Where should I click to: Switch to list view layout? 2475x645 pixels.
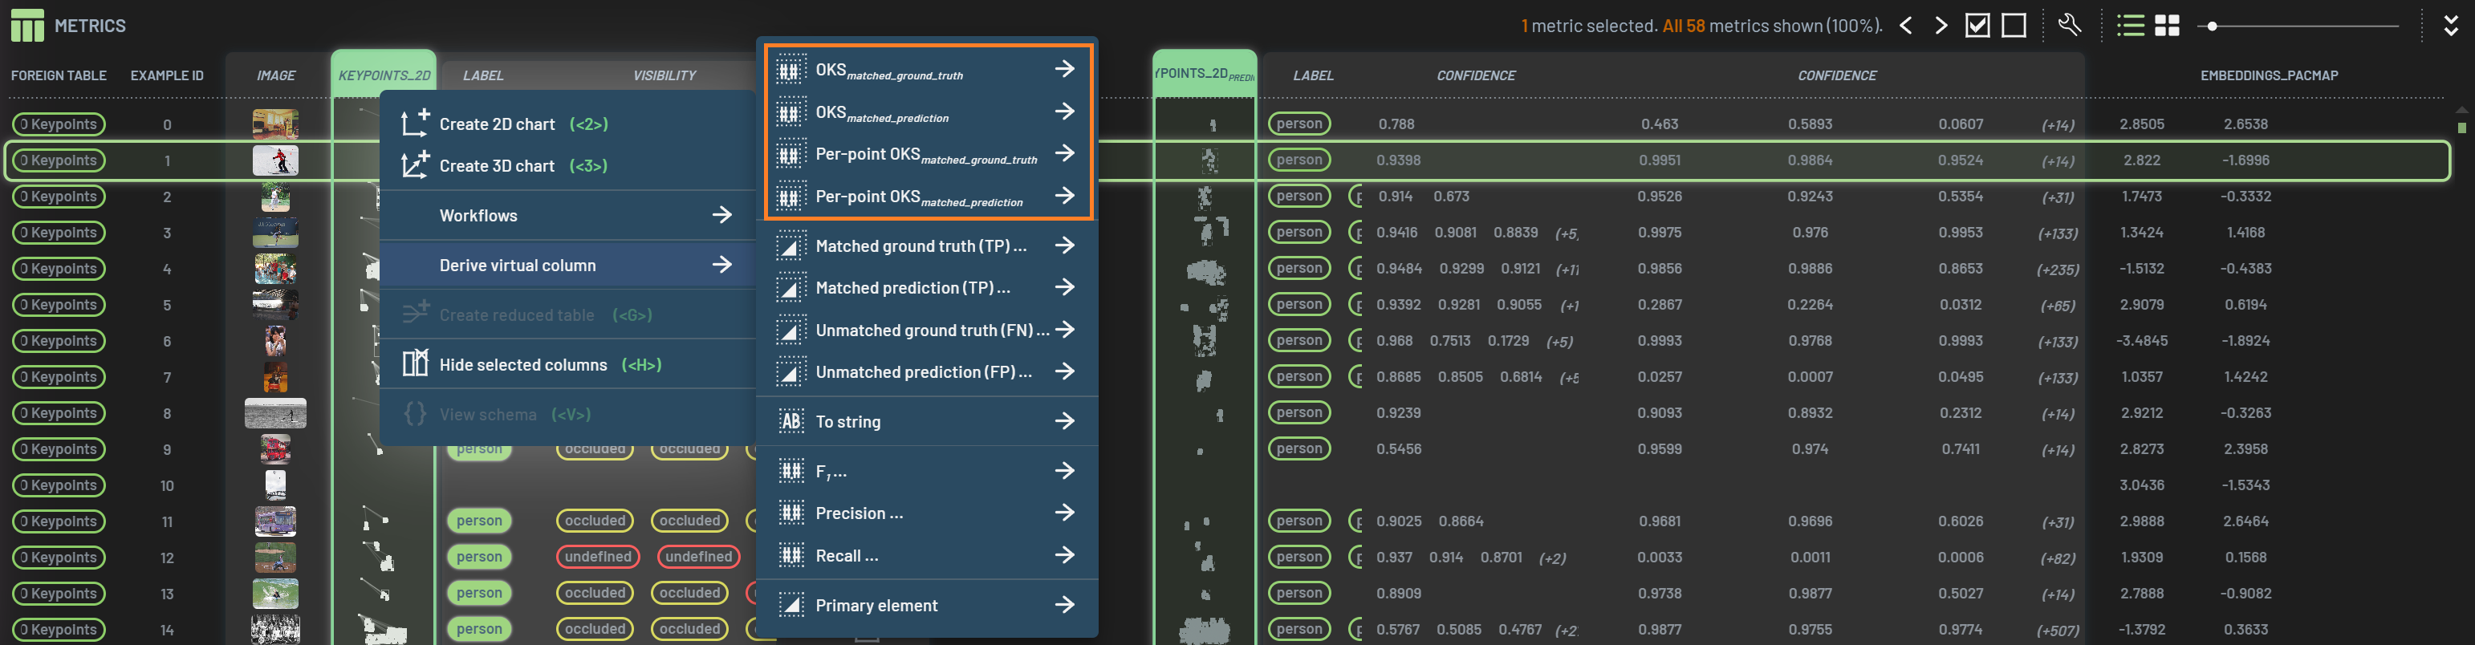pos(2129,26)
